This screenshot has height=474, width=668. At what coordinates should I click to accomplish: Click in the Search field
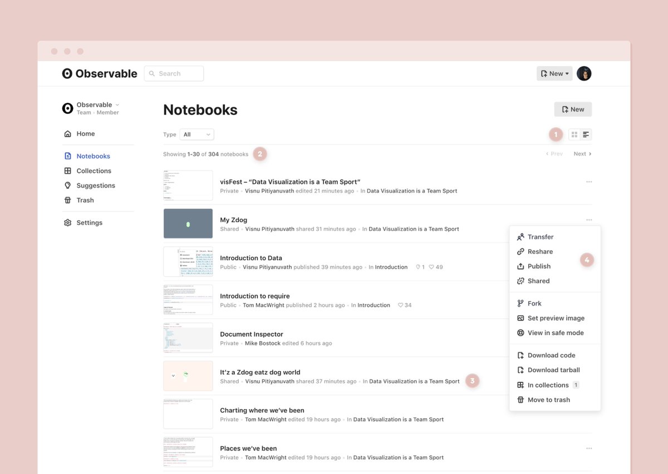[174, 73]
